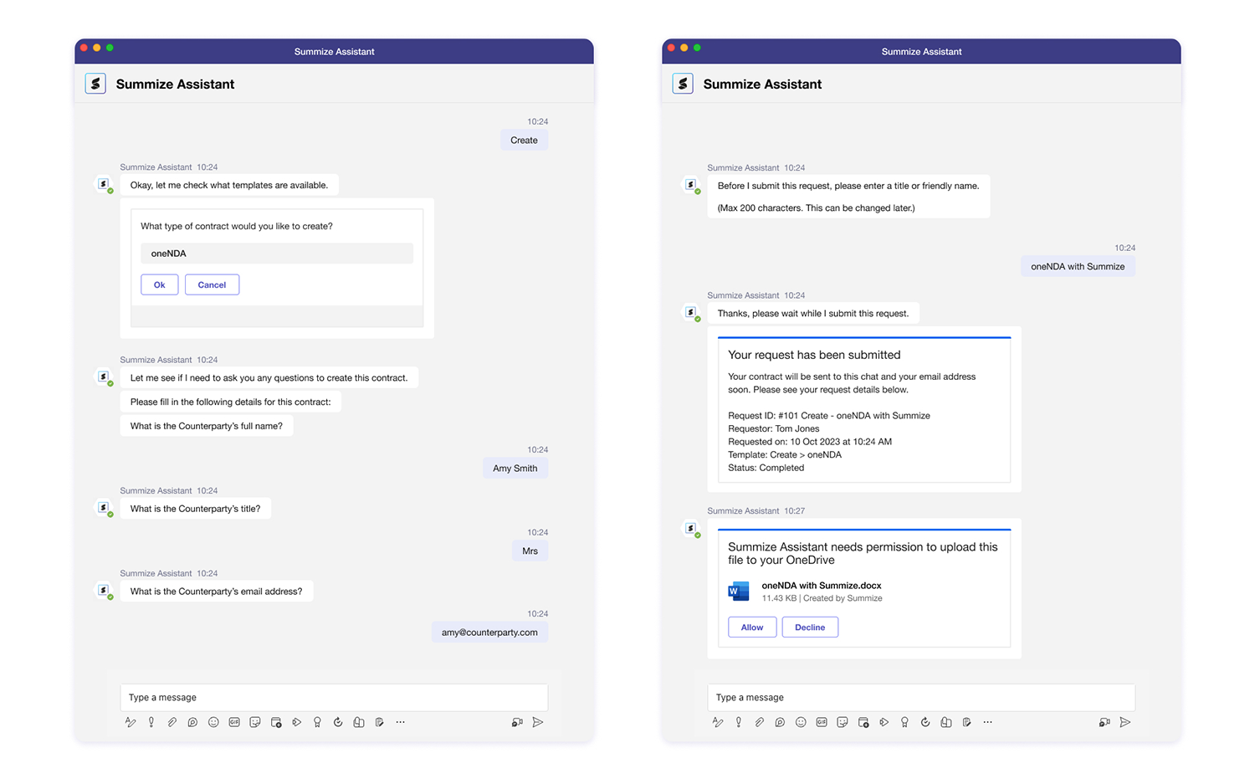Focus the message box in the right window
Image resolution: width=1255 pixels, height=784 pixels.
point(921,697)
